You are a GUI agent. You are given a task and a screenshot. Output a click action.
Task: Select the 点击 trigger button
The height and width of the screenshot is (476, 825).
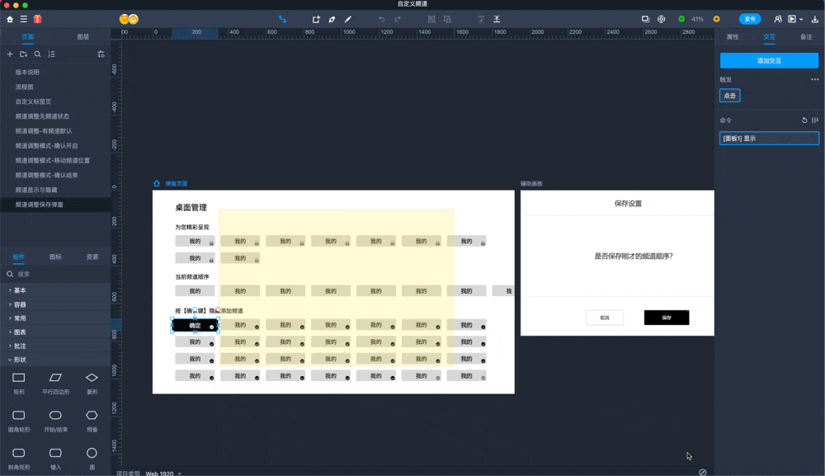coord(730,96)
